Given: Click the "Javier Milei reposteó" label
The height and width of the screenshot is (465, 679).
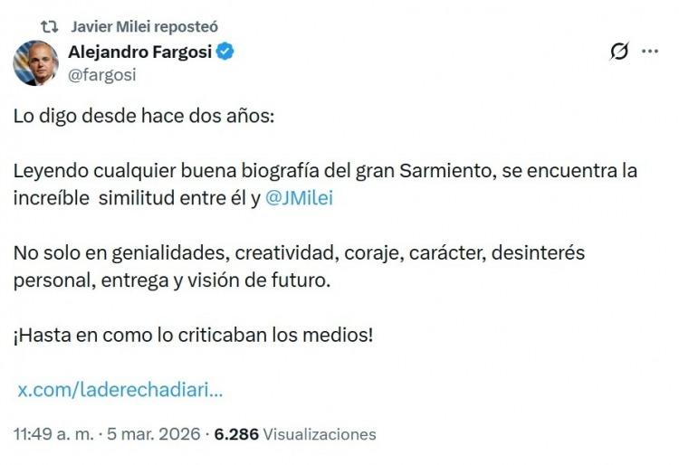Looking at the screenshot, I should pyautogui.click(x=144, y=27).
